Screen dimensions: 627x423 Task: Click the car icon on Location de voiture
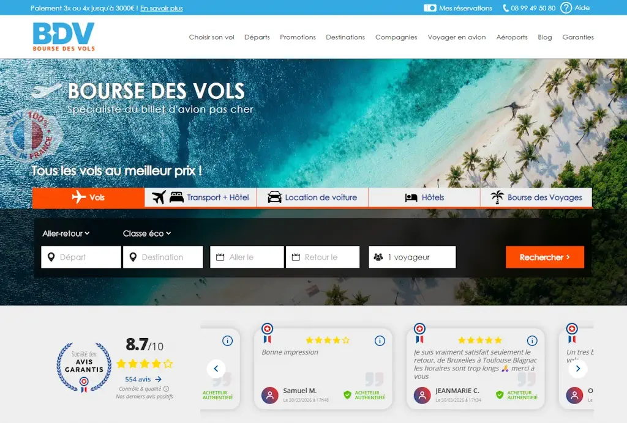[x=275, y=197]
